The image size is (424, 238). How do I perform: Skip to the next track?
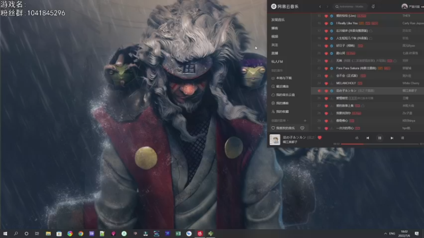392,138
